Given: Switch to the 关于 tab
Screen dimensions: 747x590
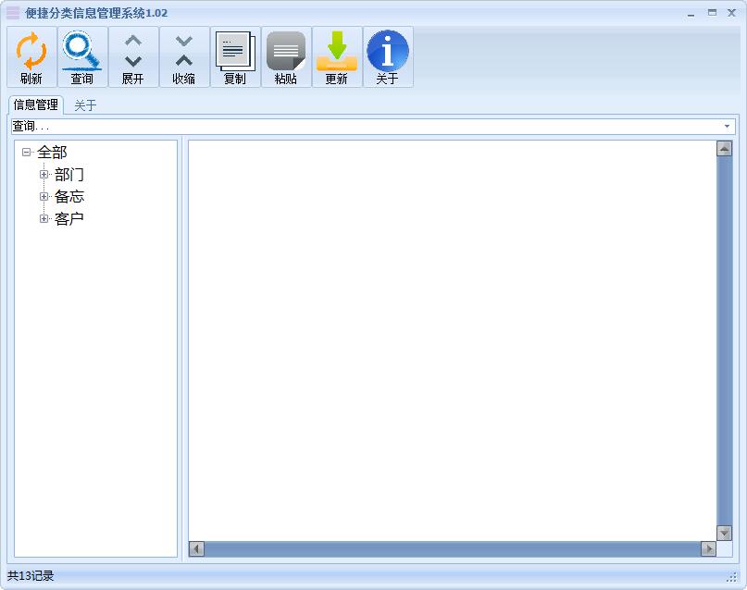Looking at the screenshot, I should 85,105.
